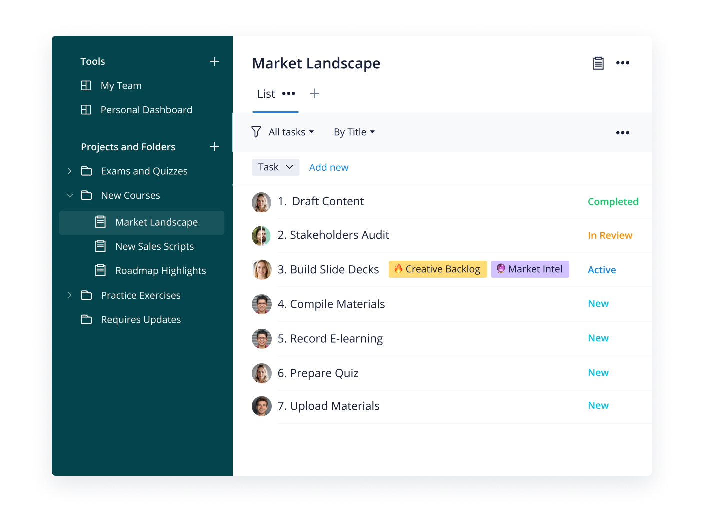The image size is (704, 512).
Task: Click the In Review status label
Action: 610,235
